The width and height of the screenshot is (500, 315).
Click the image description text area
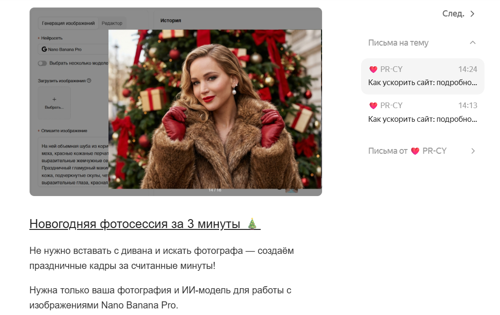click(74, 162)
